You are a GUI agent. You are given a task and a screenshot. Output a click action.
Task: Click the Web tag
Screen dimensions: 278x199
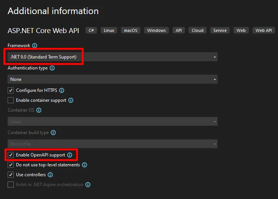[x=241, y=30]
